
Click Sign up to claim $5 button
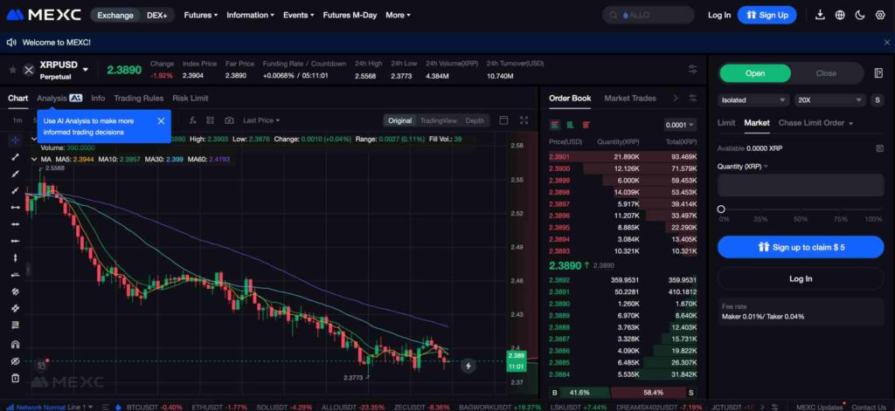(801, 247)
